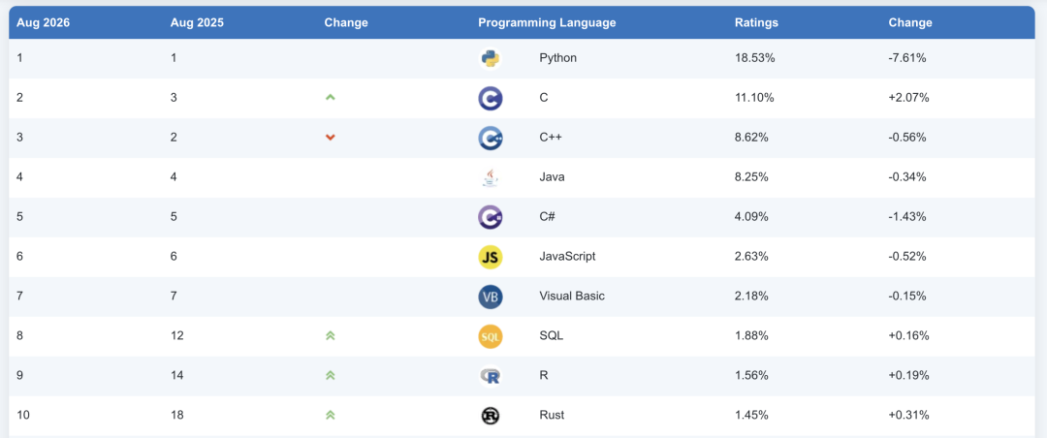Select the orange SQL logo icon
This screenshot has width=1047, height=438.
coord(491,336)
